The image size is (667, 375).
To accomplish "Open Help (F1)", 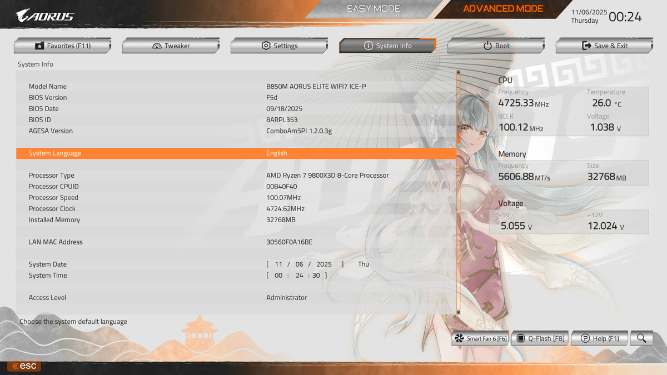I will coord(600,338).
